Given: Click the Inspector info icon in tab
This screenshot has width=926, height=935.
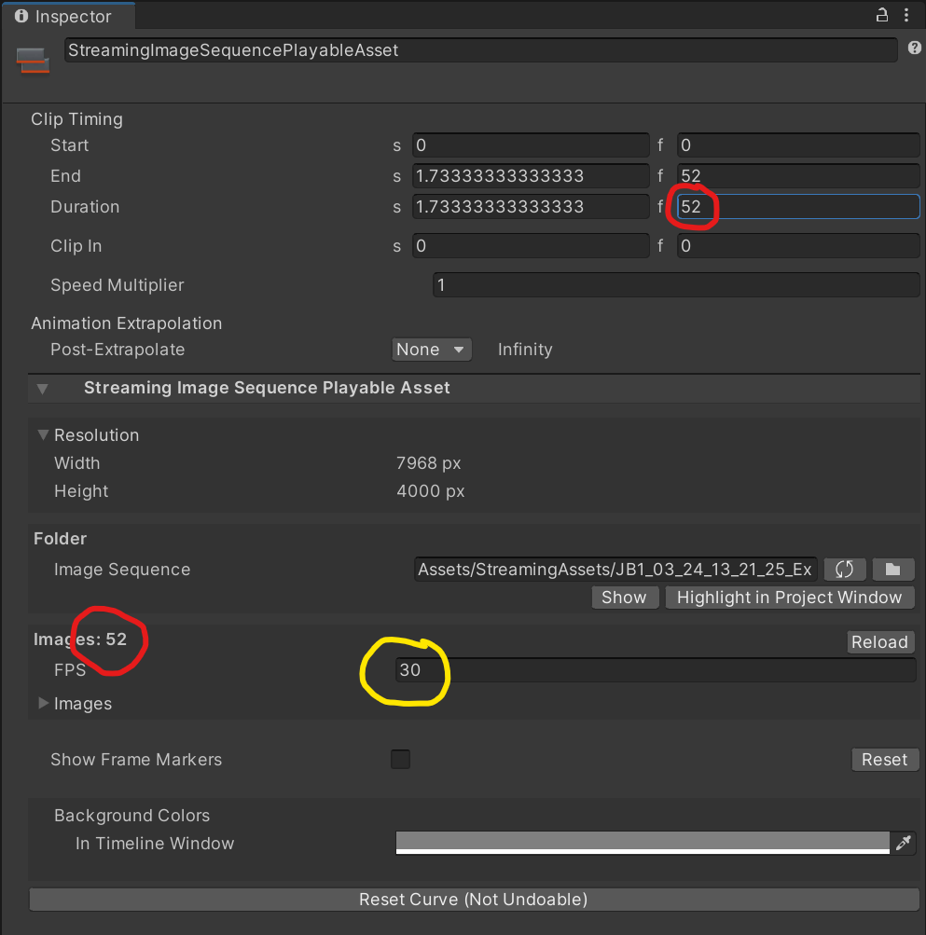Looking at the screenshot, I should click(21, 17).
